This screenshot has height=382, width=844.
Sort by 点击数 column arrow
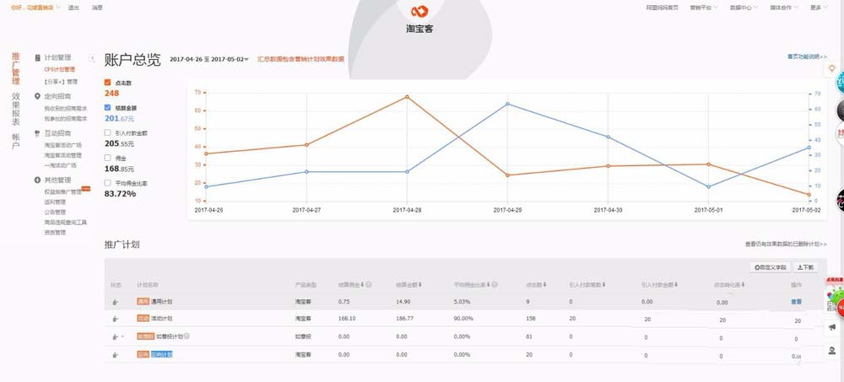(544, 285)
